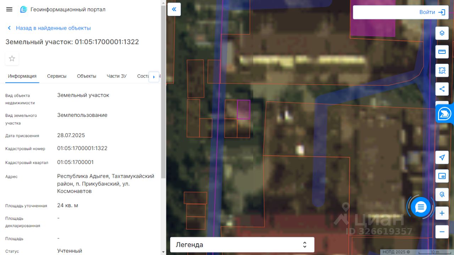Activate the ruler measurement tool

click(442, 52)
